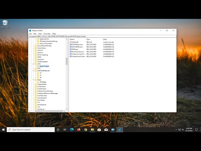Show hidden system tray icons
The image size is (201, 151).
(x=176, y=130)
